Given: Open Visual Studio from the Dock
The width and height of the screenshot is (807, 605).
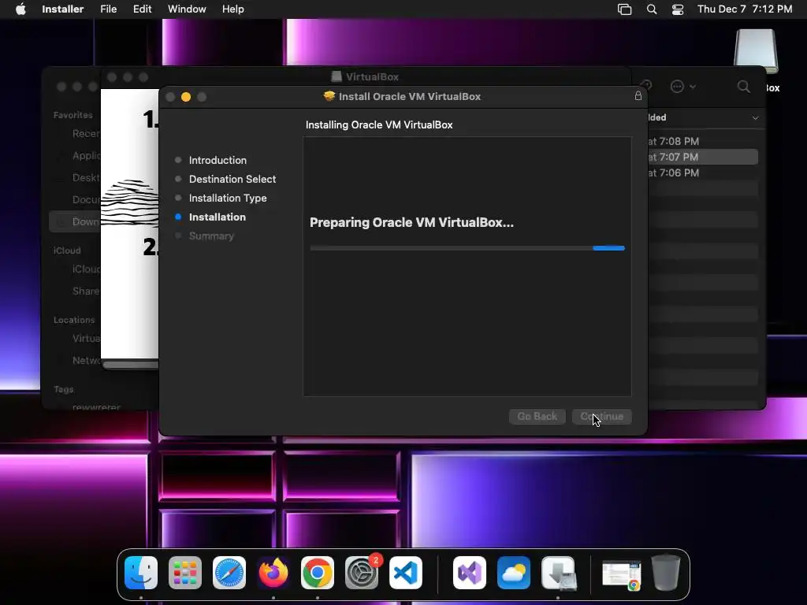Looking at the screenshot, I should 470,573.
